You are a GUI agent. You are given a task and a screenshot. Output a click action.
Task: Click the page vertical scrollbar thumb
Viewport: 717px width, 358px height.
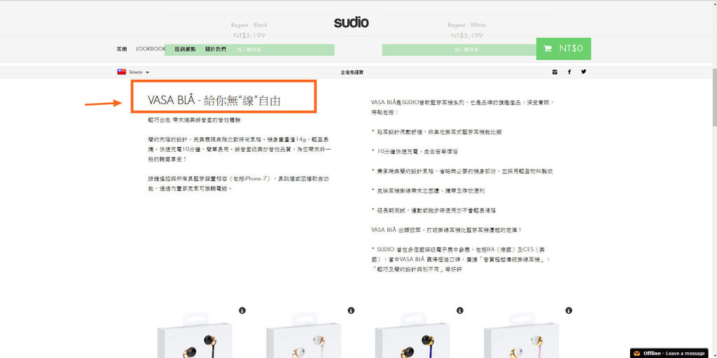coord(714,96)
